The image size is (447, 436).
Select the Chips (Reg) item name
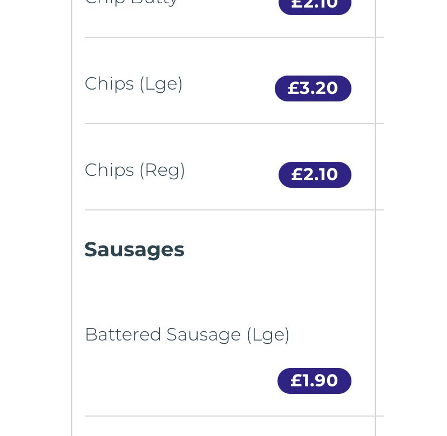click(x=134, y=171)
